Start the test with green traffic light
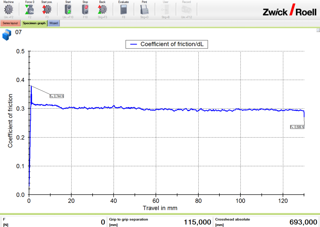 point(68,10)
